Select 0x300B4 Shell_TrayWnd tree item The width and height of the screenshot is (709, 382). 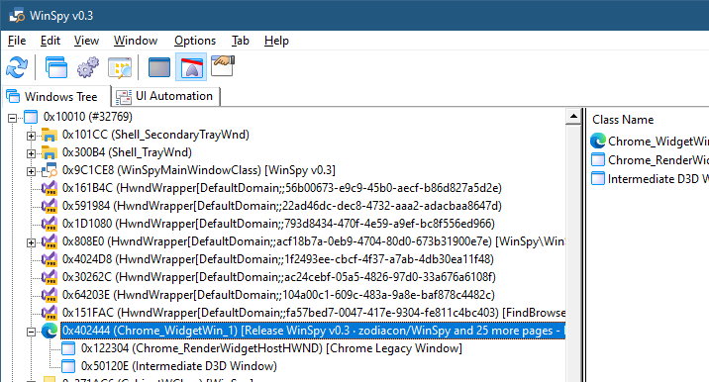(127, 152)
